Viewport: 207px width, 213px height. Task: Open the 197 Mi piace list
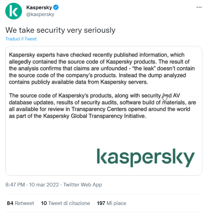tap(111, 203)
